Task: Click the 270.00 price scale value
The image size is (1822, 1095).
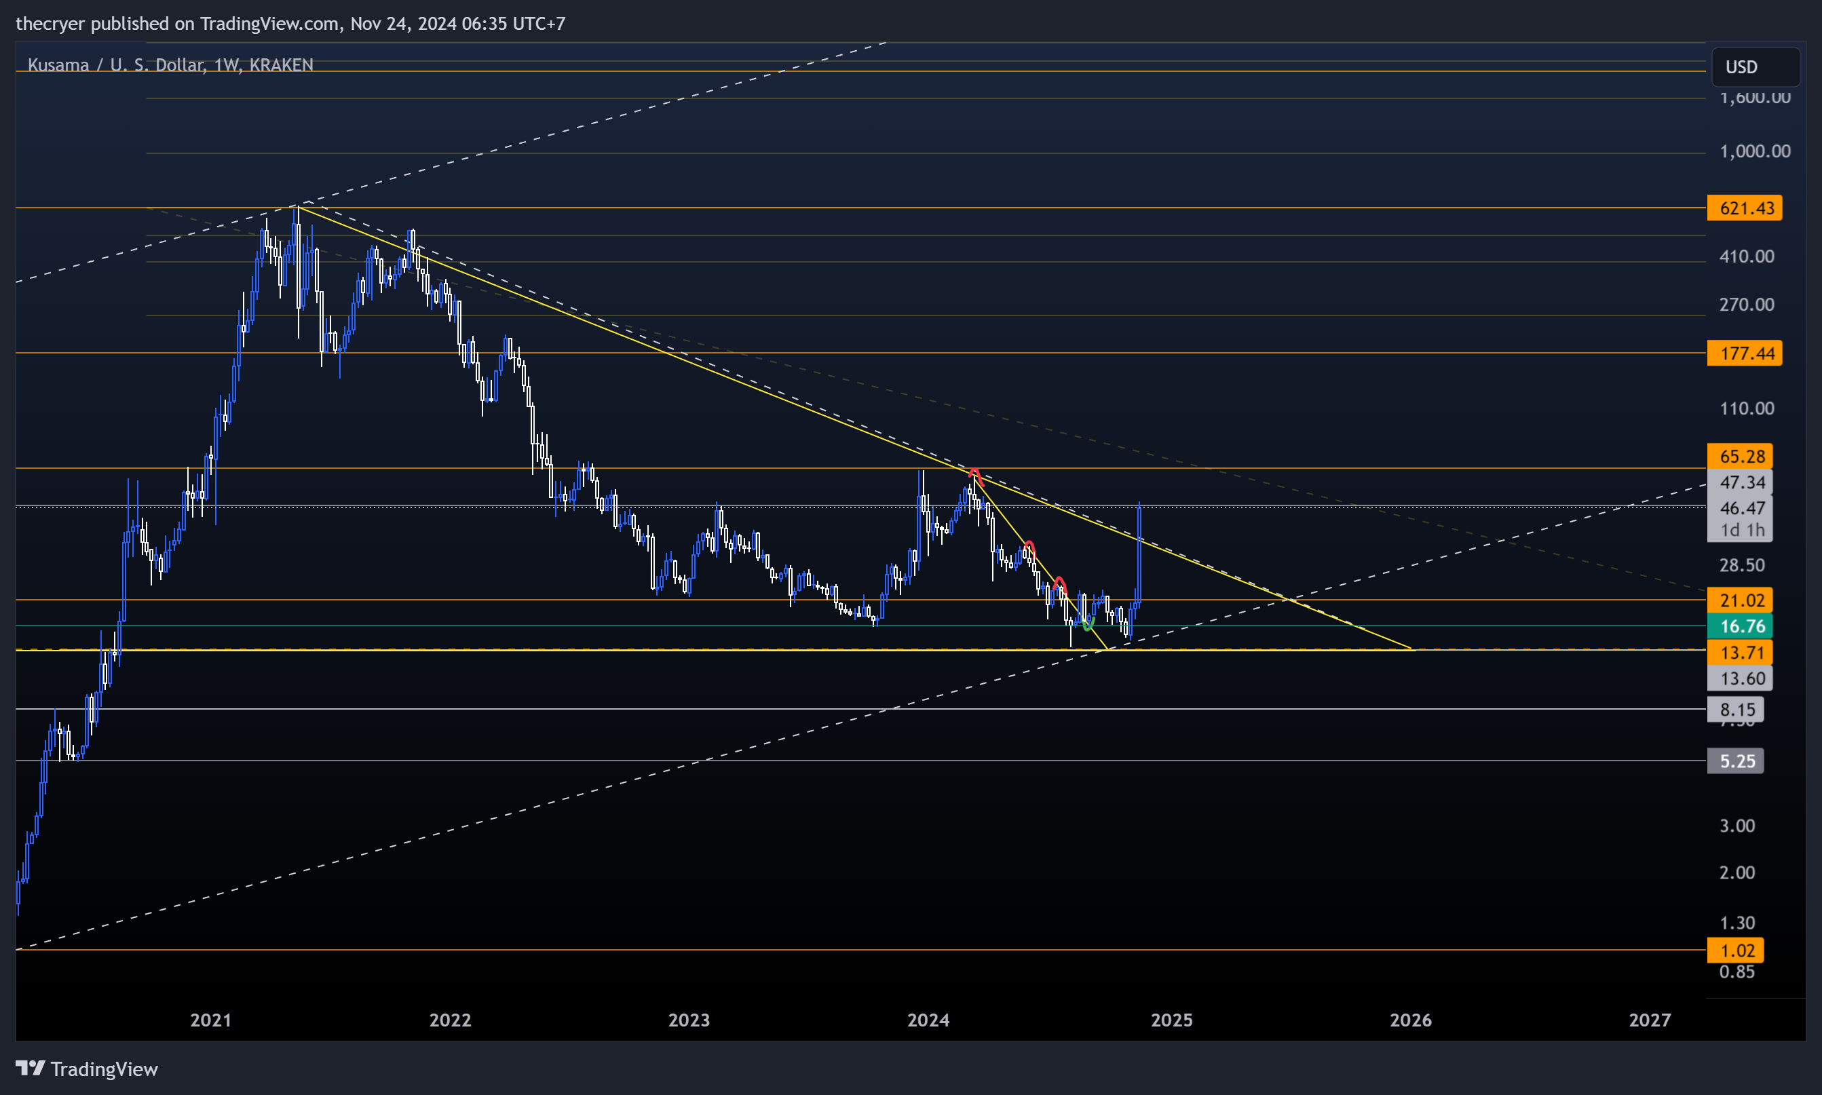Action: pos(1747,305)
